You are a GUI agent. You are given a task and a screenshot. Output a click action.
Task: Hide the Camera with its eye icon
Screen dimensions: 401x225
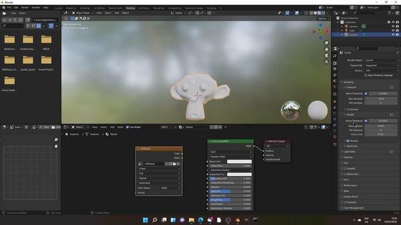[393, 26]
